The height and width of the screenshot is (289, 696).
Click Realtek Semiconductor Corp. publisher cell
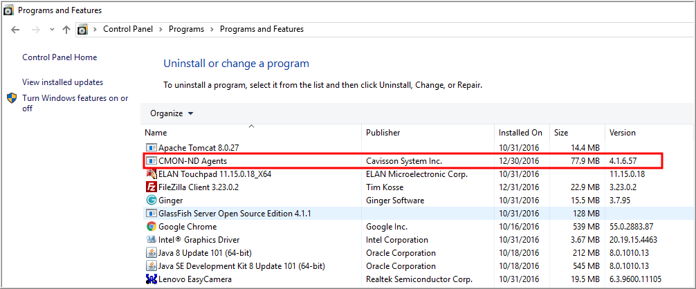(419, 279)
